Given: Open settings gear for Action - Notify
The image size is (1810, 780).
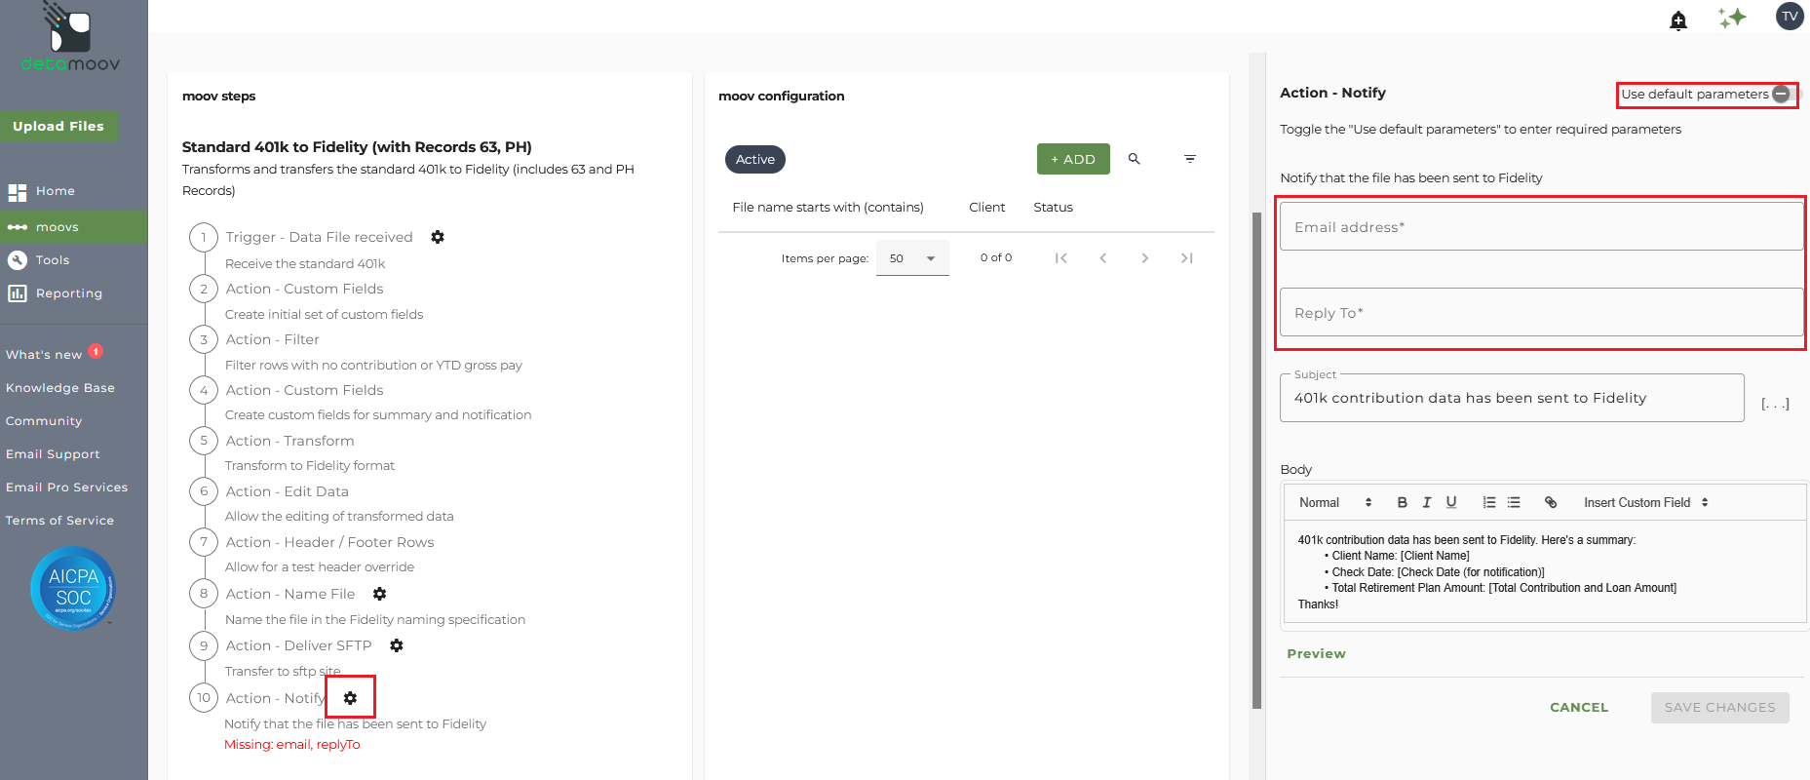Looking at the screenshot, I should pyautogui.click(x=351, y=698).
